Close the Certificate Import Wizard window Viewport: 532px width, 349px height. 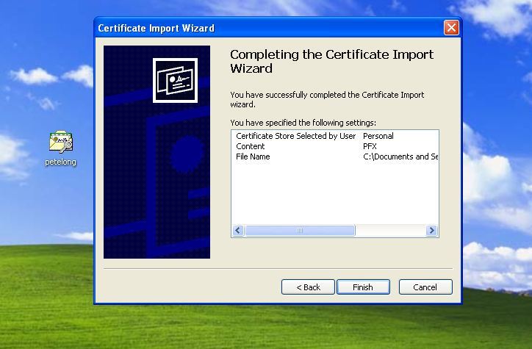451,28
